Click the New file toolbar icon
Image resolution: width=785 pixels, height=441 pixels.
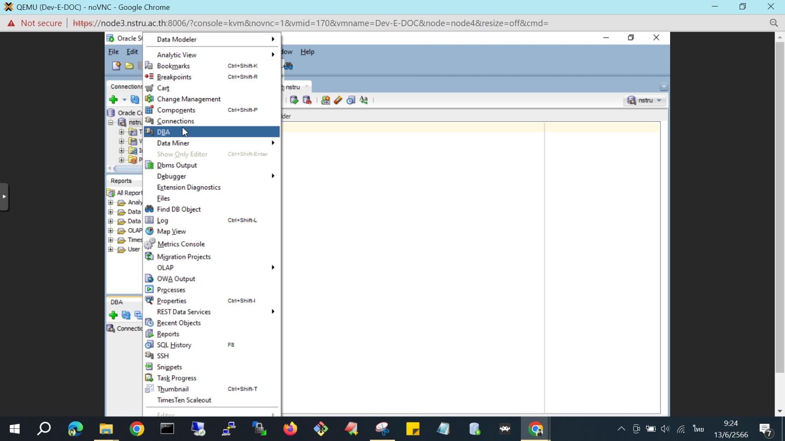click(116, 66)
